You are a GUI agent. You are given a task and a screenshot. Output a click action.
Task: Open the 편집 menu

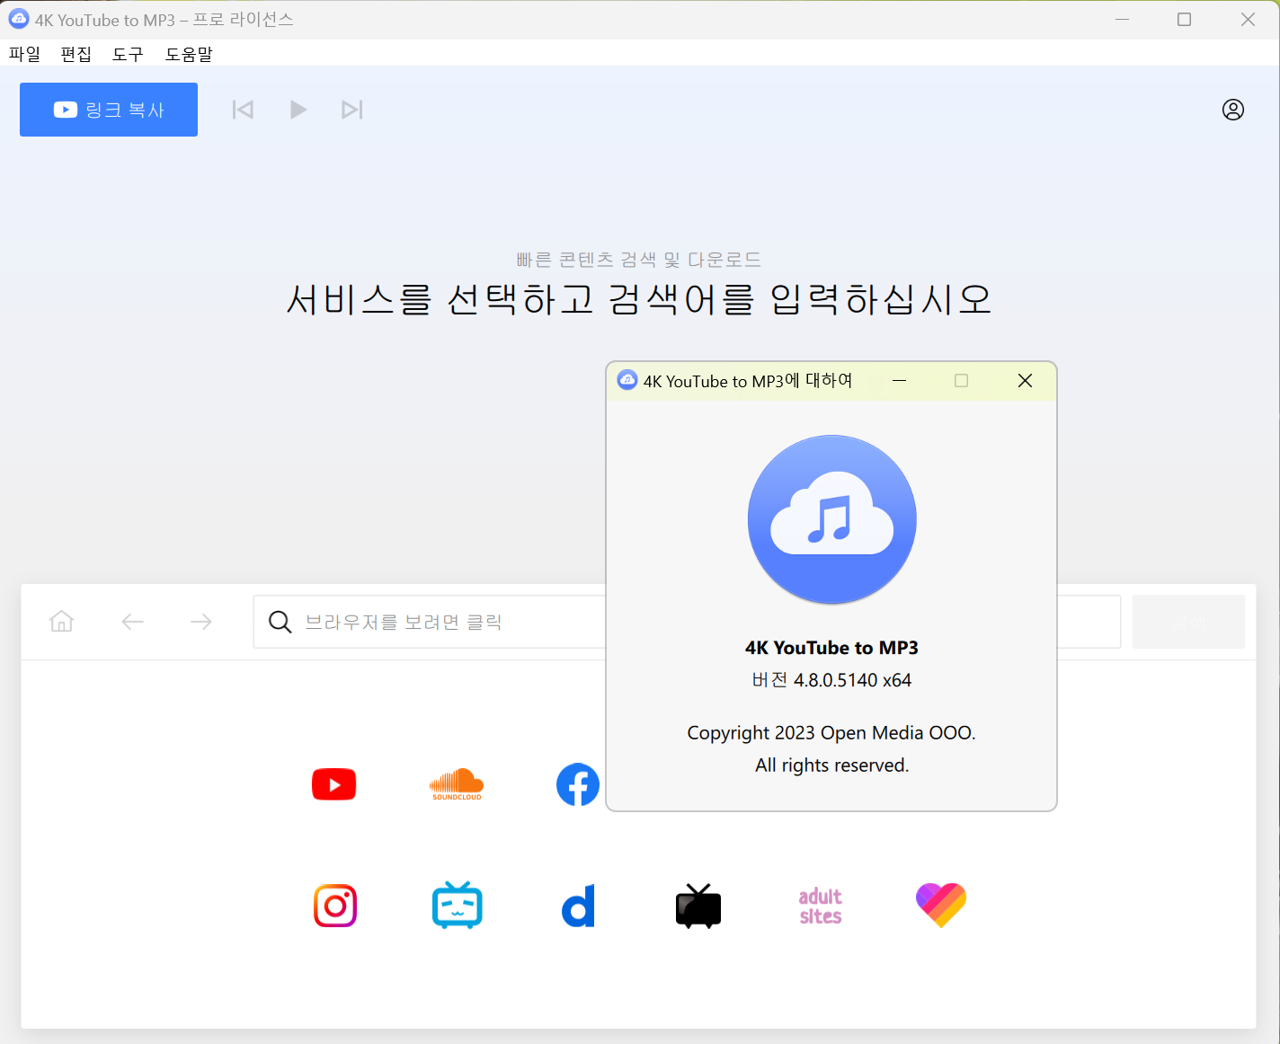[x=76, y=54]
